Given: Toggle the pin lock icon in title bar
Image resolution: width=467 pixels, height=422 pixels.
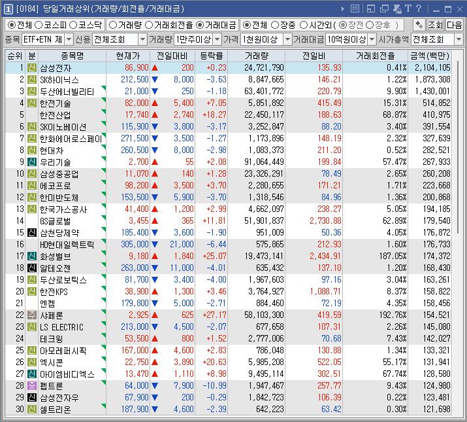Looking at the screenshot, I should (397, 9).
